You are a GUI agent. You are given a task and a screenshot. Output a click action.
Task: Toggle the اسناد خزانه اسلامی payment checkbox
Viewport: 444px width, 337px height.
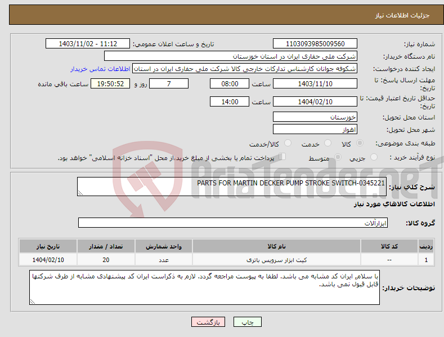click(282, 157)
